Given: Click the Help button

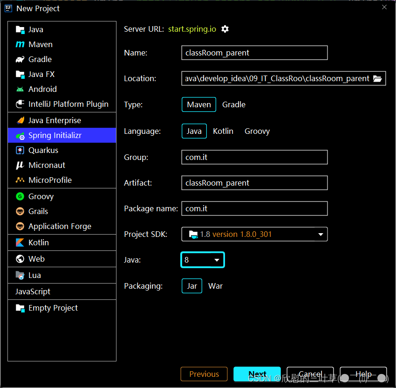Looking at the screenshot, I should point(363,374).
